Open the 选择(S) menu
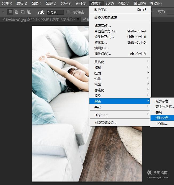Viewport: 174px width, 185px height. (x=81, y=3)
